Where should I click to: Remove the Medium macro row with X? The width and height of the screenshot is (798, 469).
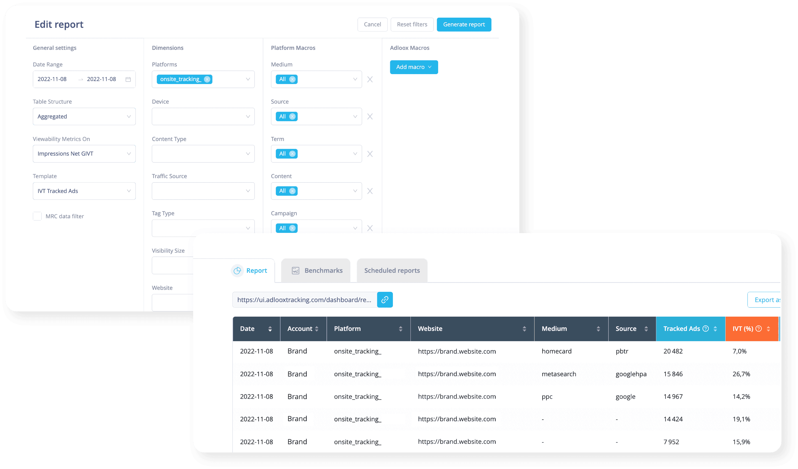[370, 79]
